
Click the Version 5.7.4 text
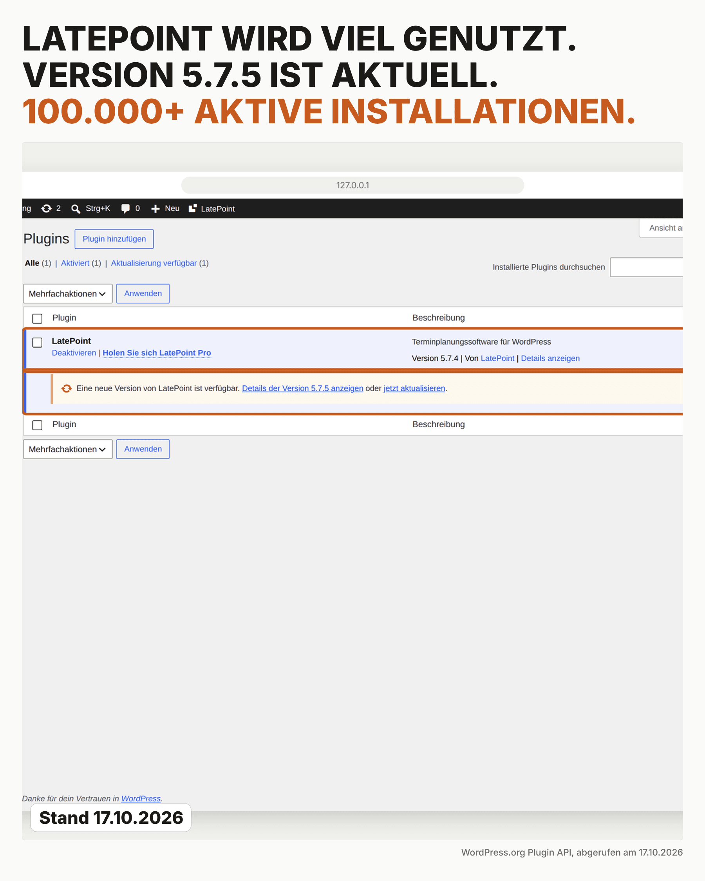(435, 358)
